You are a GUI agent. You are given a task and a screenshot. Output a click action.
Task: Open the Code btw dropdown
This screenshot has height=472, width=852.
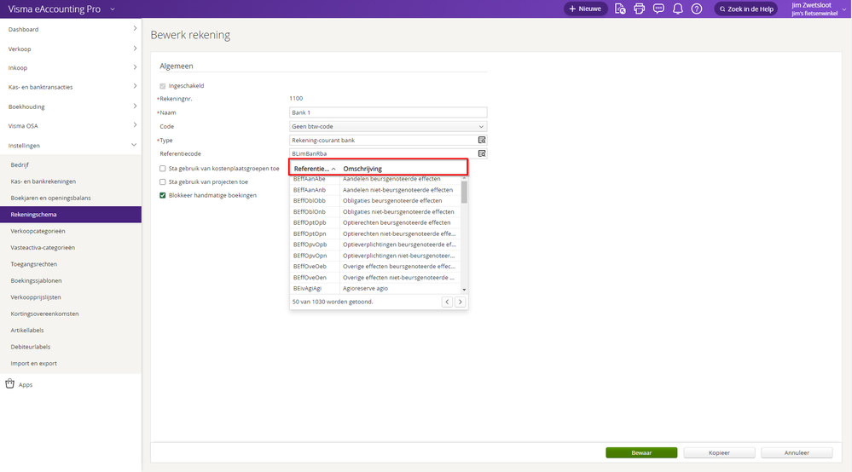pos(388,126)
